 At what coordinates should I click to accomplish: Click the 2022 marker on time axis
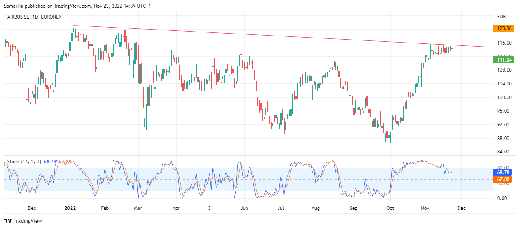coord(70,208)
